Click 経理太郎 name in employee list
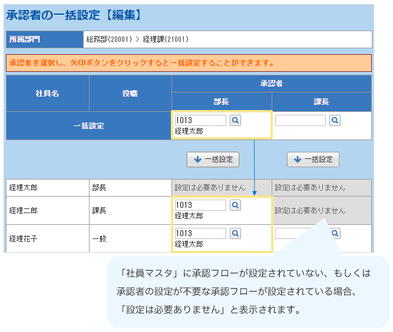 click(24, 188)
